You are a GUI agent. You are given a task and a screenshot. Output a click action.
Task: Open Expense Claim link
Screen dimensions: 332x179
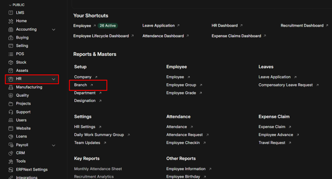[272, 127]
